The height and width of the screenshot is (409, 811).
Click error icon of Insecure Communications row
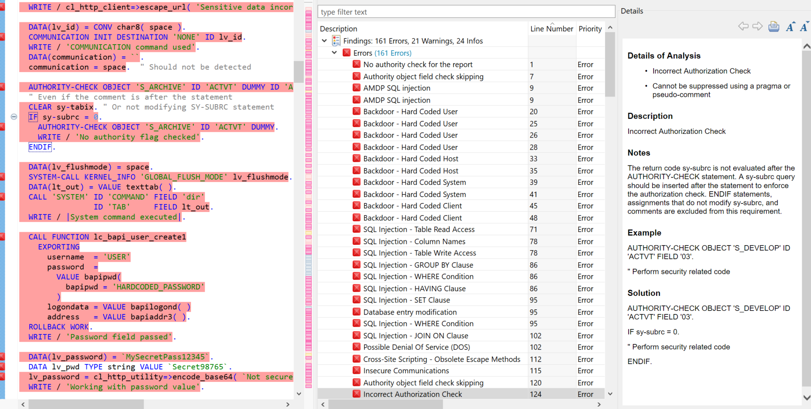point(356,370)
